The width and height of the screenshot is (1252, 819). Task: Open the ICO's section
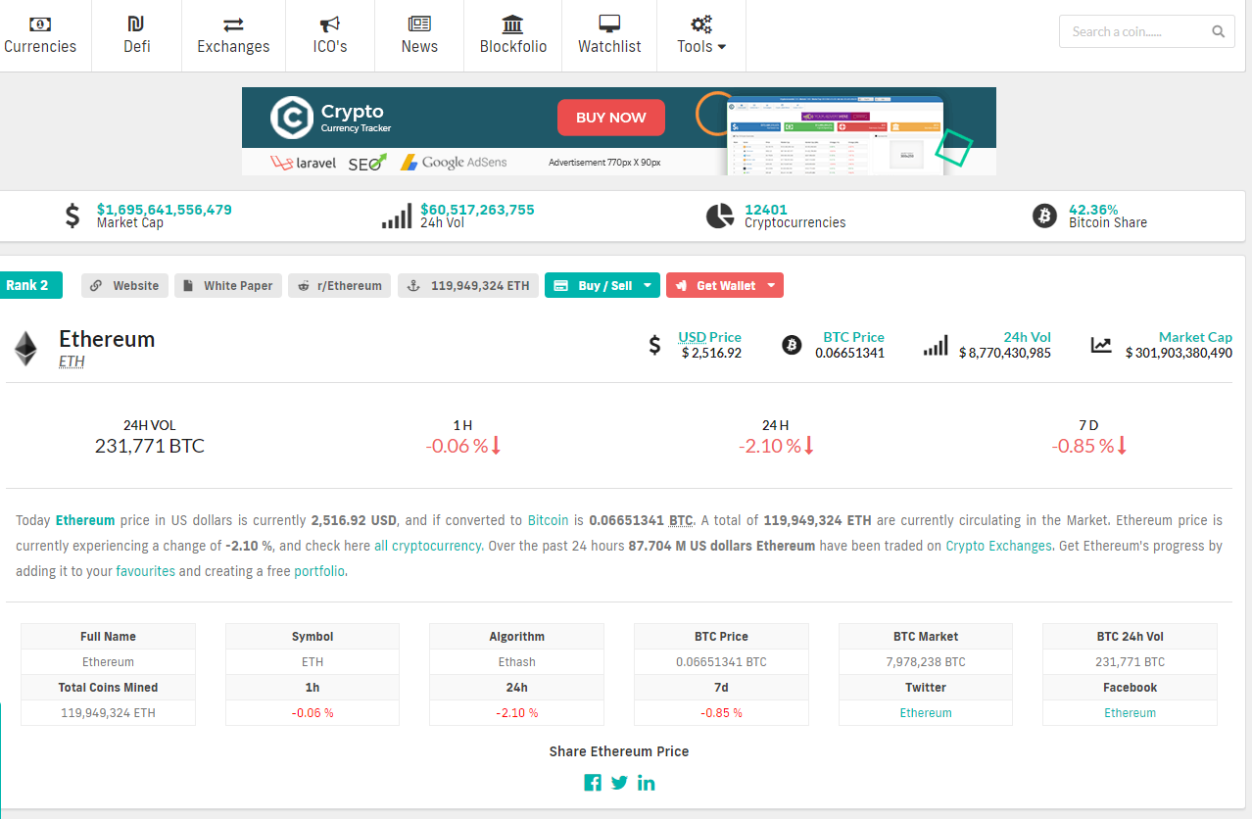pyautogui.click(x=330, y=35)
